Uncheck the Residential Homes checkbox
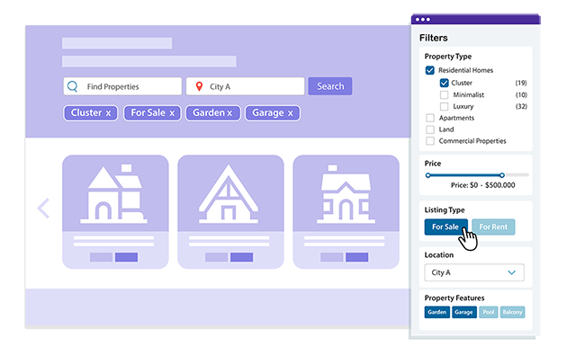The height and width of the screenshot is (346, 567). pos(429,70)
